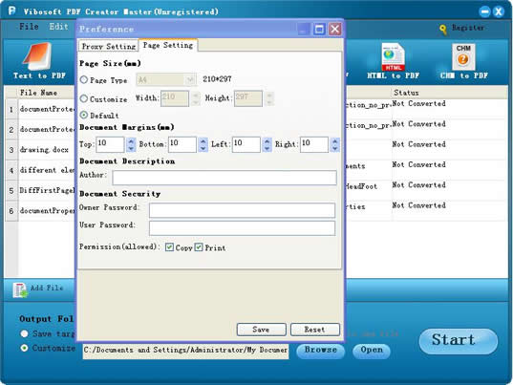Open the File menu
The image size is (513, 385).
(29, 27)
